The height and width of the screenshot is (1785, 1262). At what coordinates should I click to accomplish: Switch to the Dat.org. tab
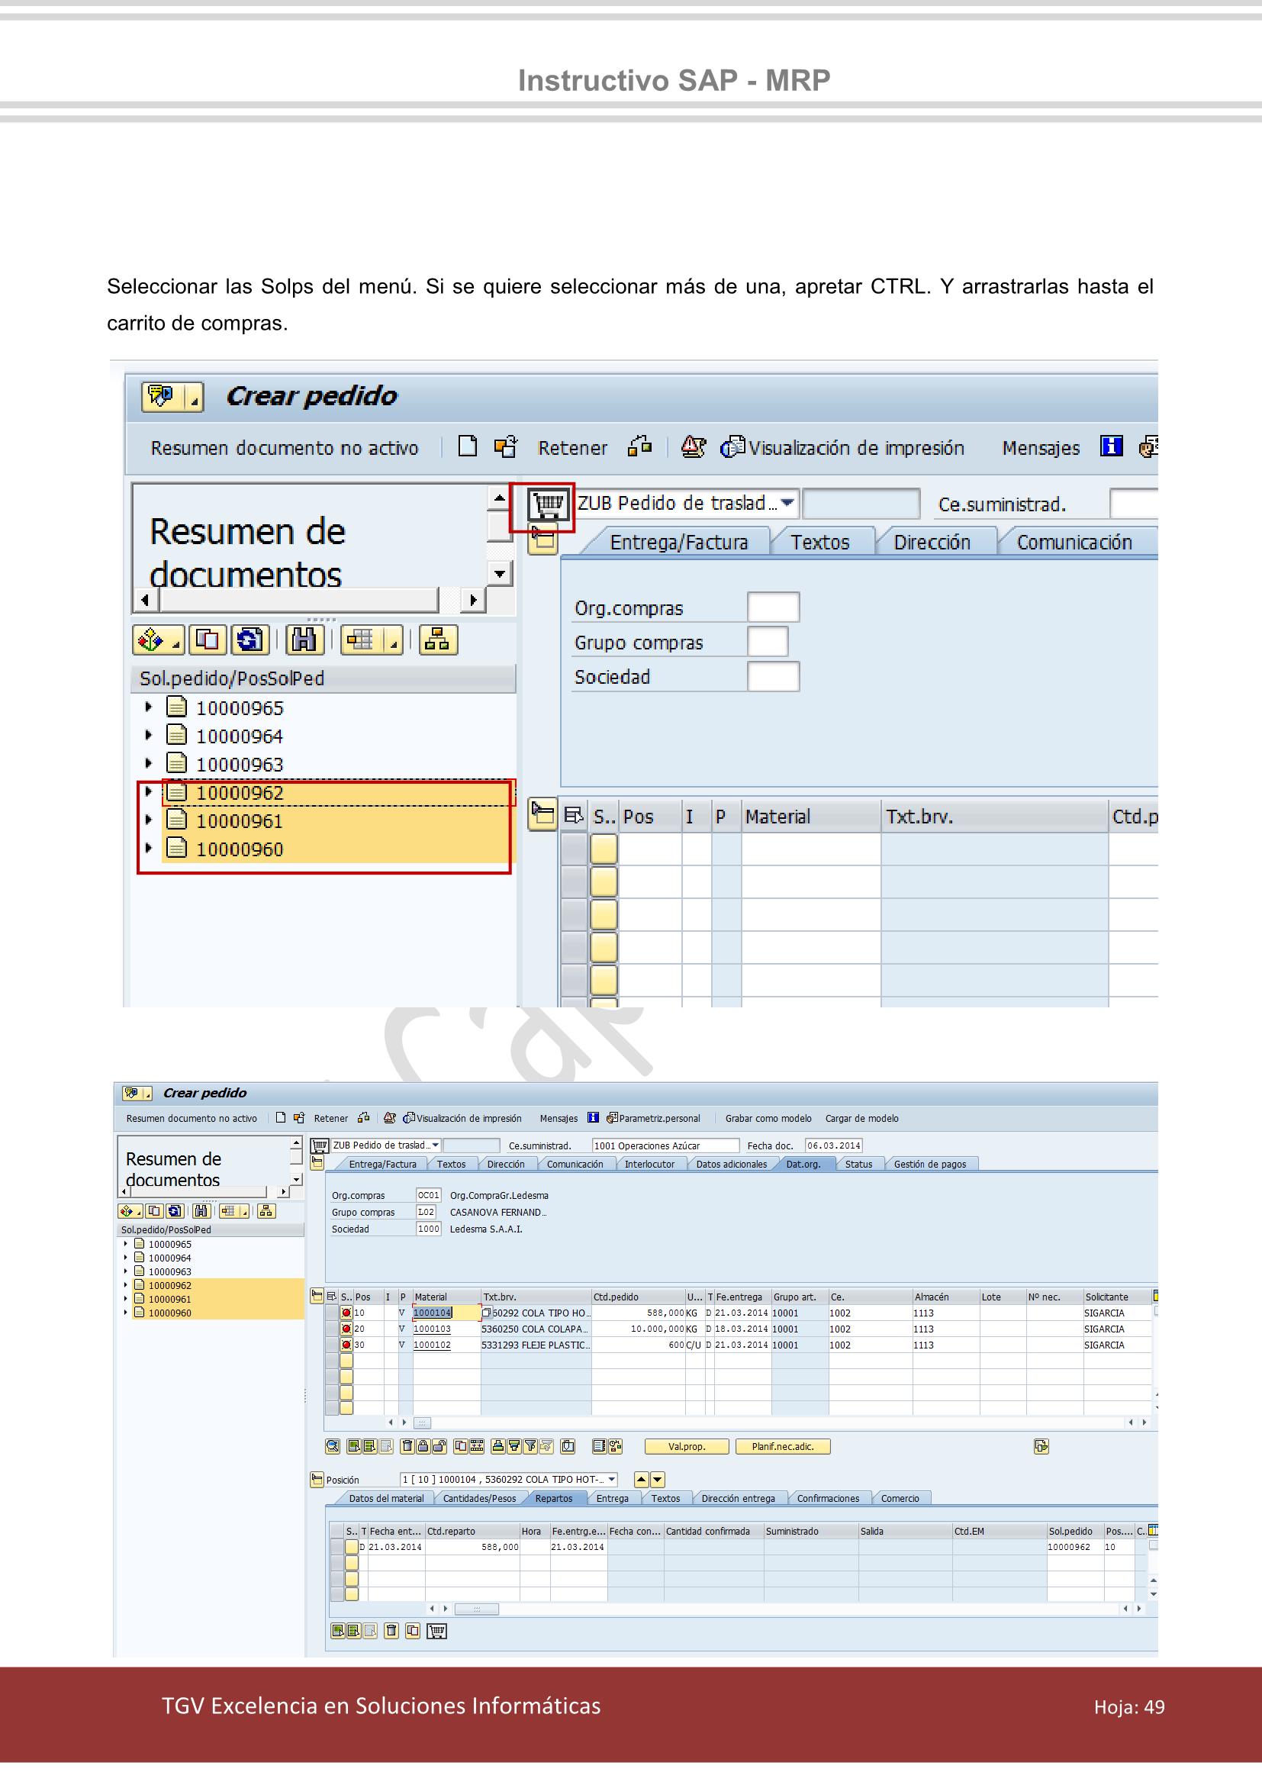(x=806, y=1165)
